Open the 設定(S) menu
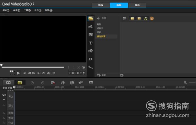 click(38, 10)
